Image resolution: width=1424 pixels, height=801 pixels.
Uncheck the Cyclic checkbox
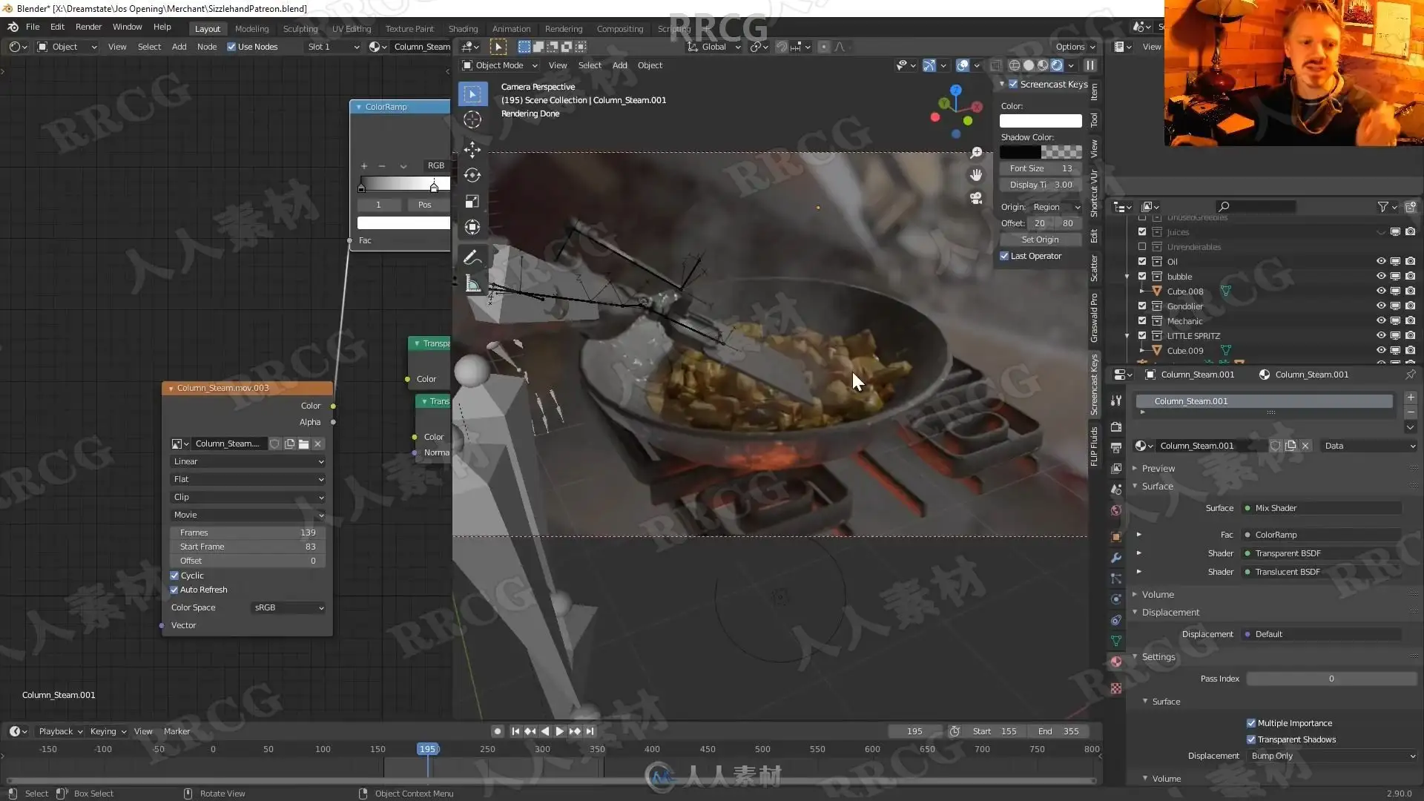[x=174, y=576]
